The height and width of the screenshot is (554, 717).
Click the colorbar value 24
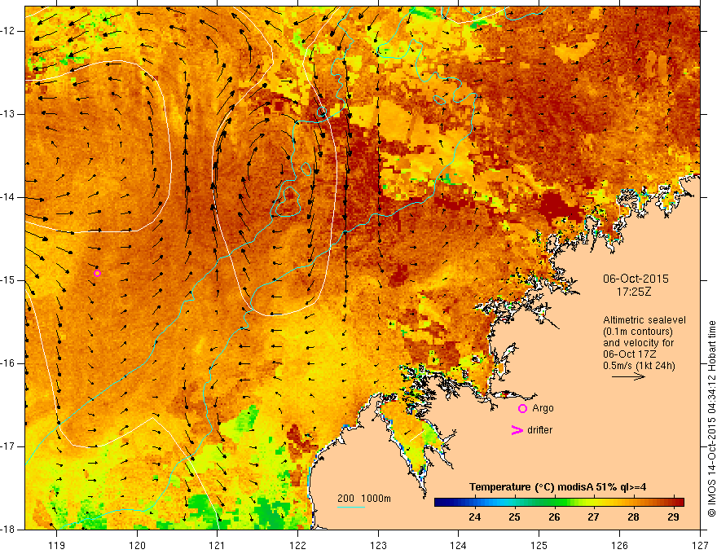(x=475, y=517)
